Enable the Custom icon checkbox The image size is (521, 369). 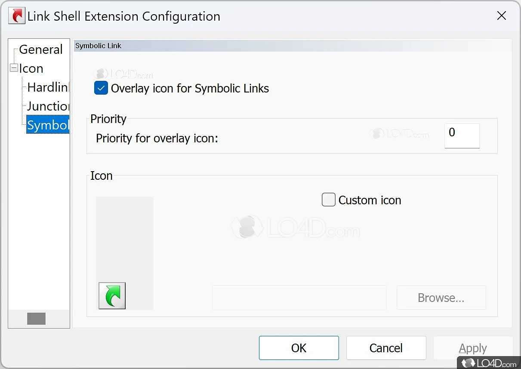click(329, 200)
